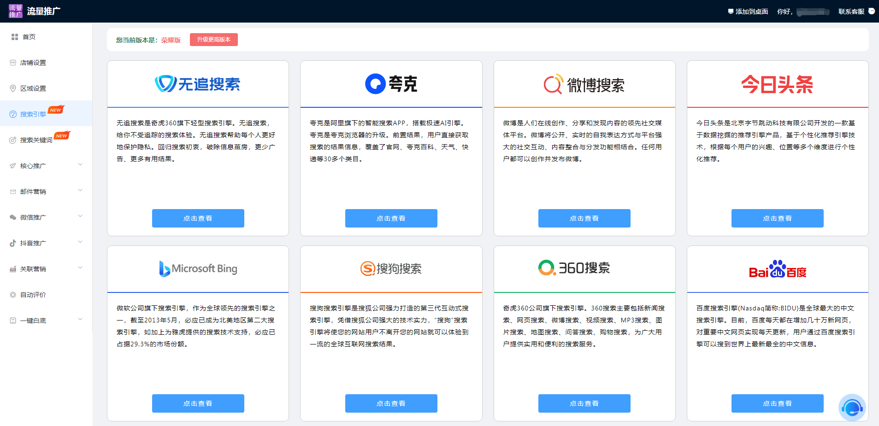The height and width of the screenshot is (426, 879).
Task: Select 搜索引擎 in the sidebar
Action: click(x=46, y=113)
